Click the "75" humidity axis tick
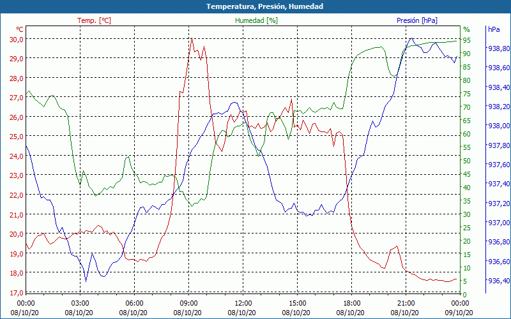The width and height of the screenshot is (511, 319). [x=467, y=94]
